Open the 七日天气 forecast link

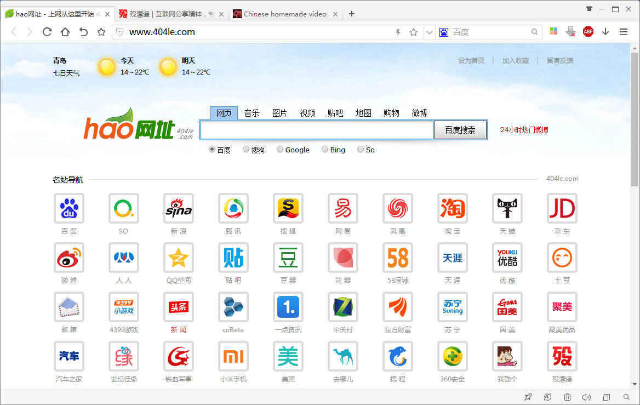point(66,73)
